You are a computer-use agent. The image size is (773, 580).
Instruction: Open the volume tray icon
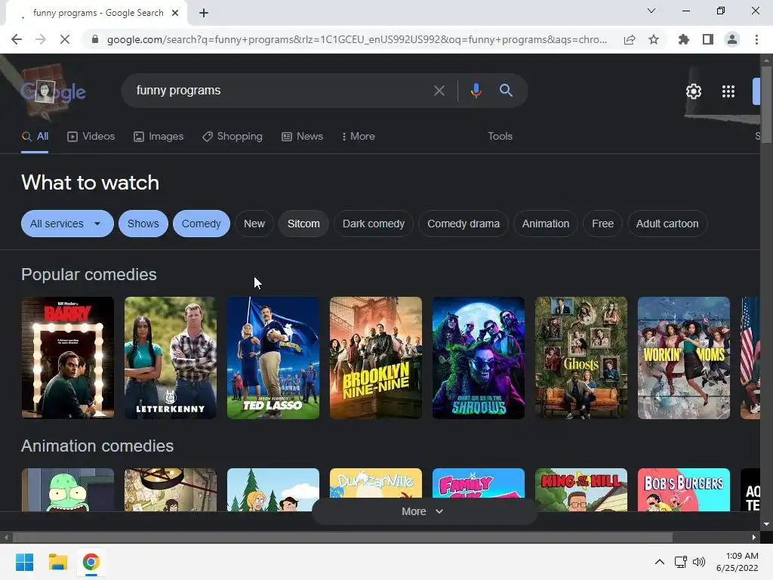699,562
